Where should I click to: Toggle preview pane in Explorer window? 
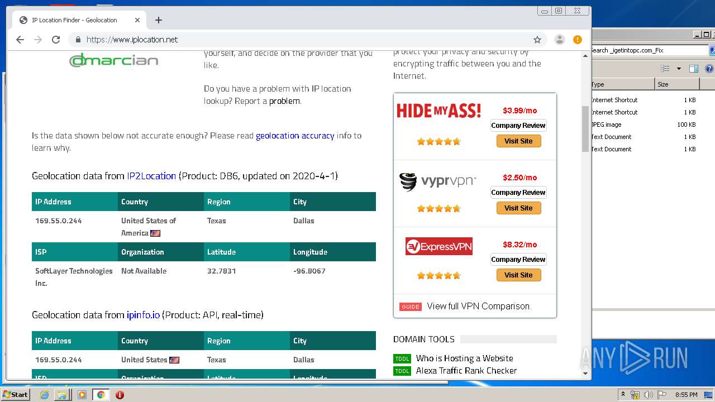pyautogui.click(x=694, y=69)
